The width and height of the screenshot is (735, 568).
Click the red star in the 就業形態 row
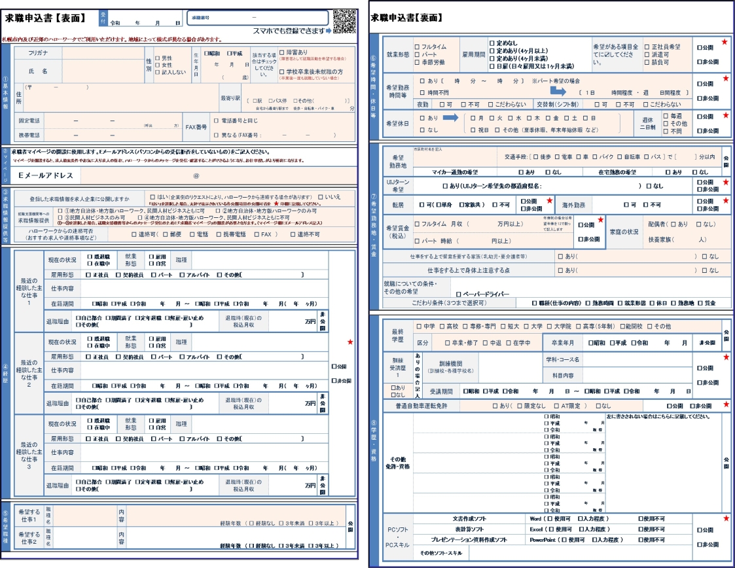tap(725, 43)
